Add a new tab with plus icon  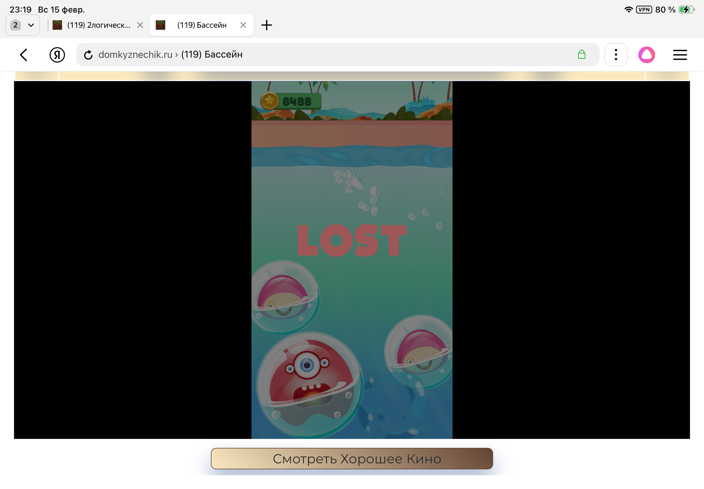click(266, 25)
